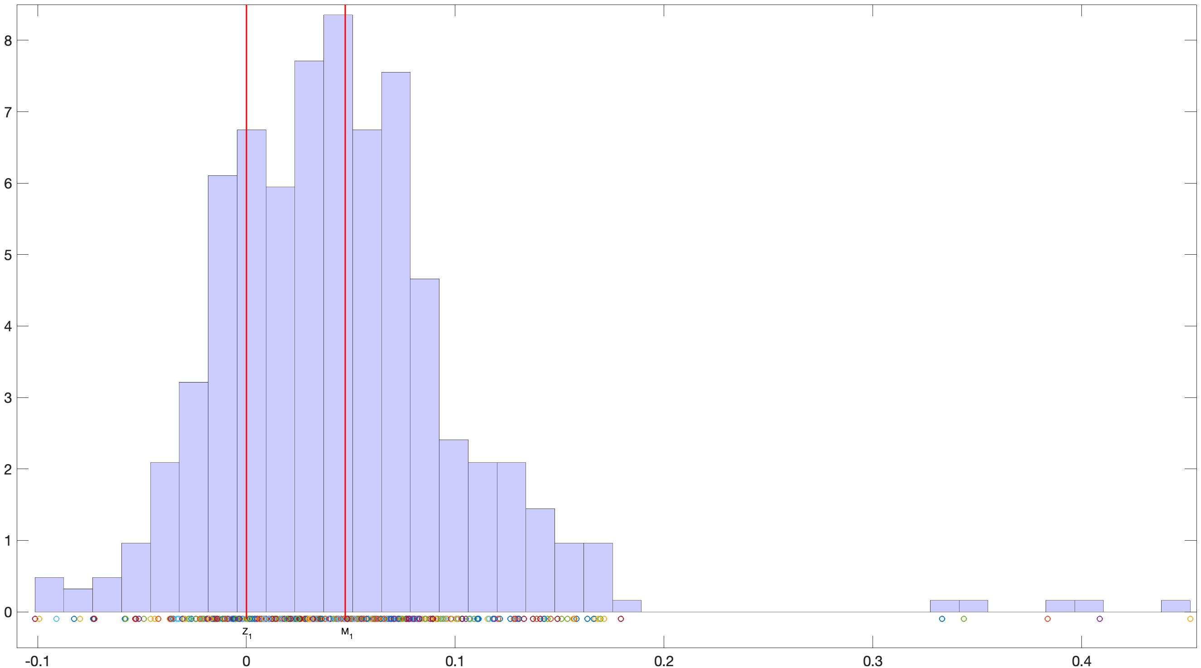Click the 0.2 x-axis tick label
Screen dimensions: 1201x668
point(663,661)
